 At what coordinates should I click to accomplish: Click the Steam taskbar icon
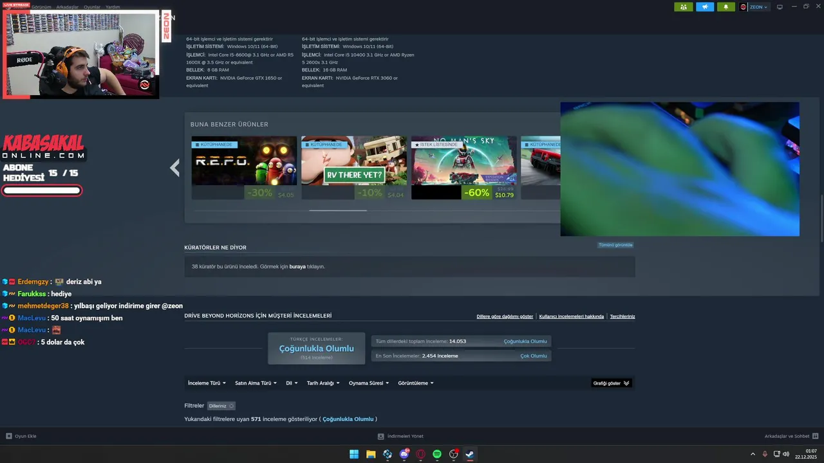470,454
